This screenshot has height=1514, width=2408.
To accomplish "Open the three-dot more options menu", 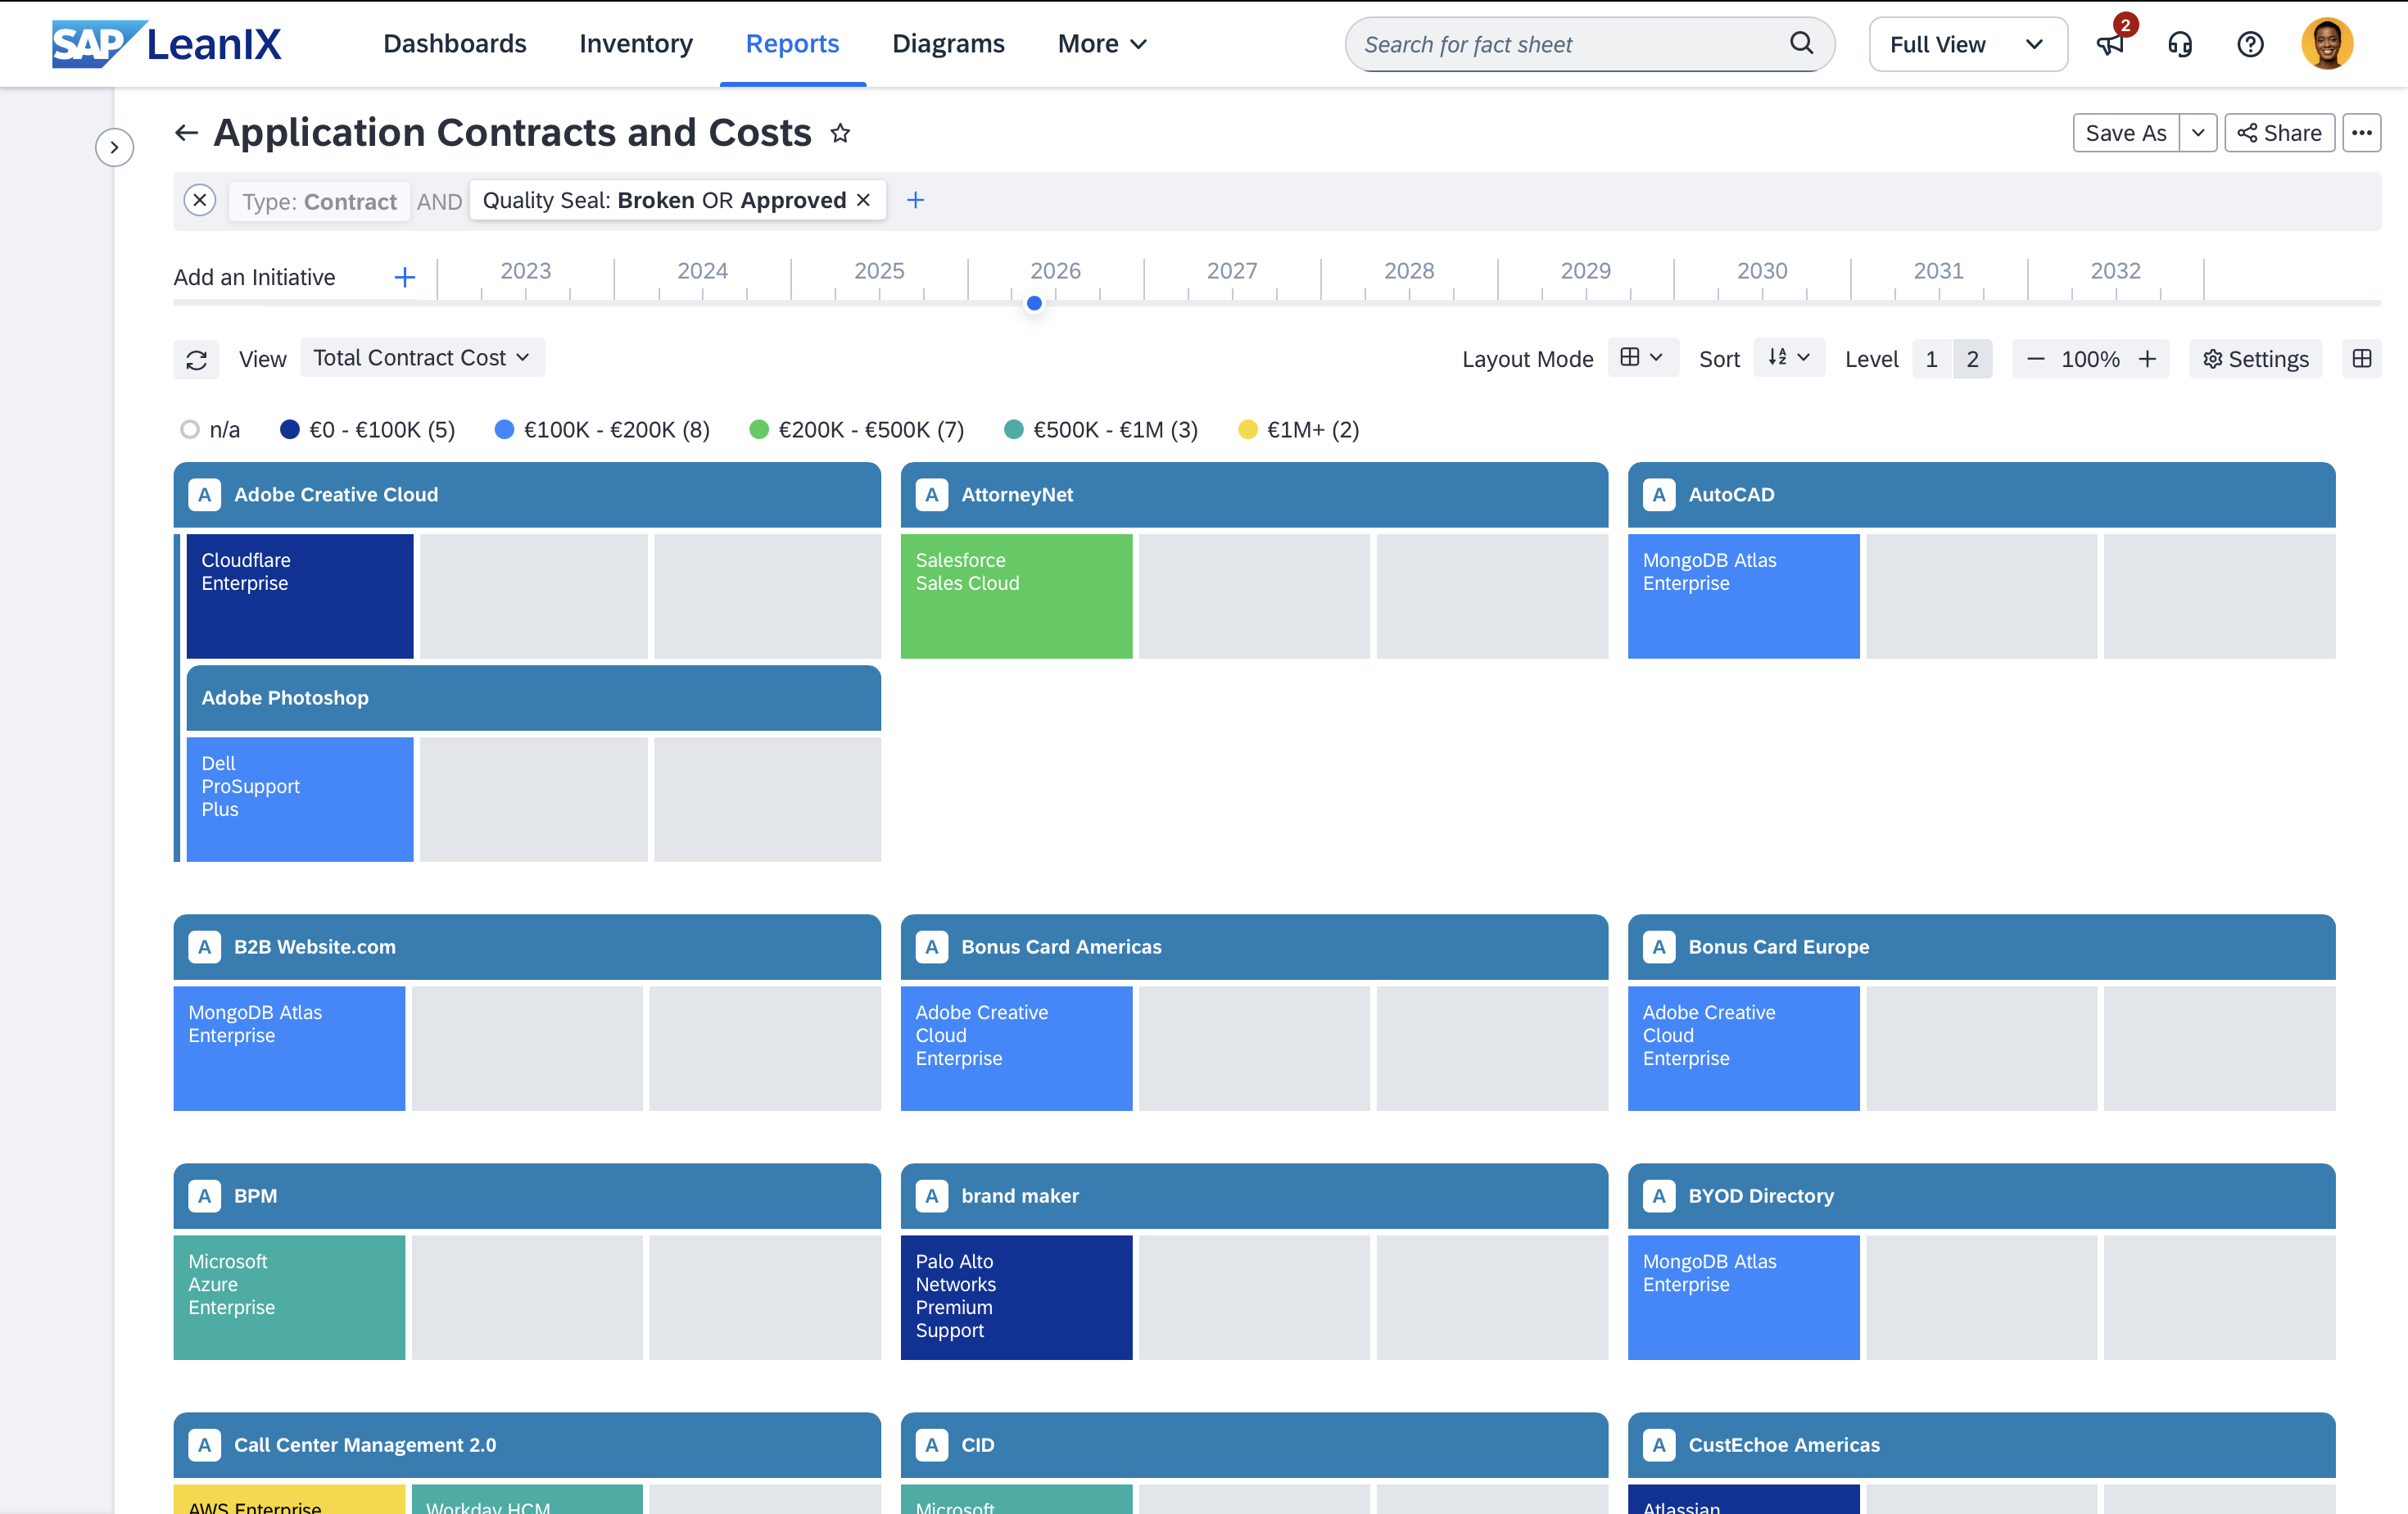I will pos(2362,133).
